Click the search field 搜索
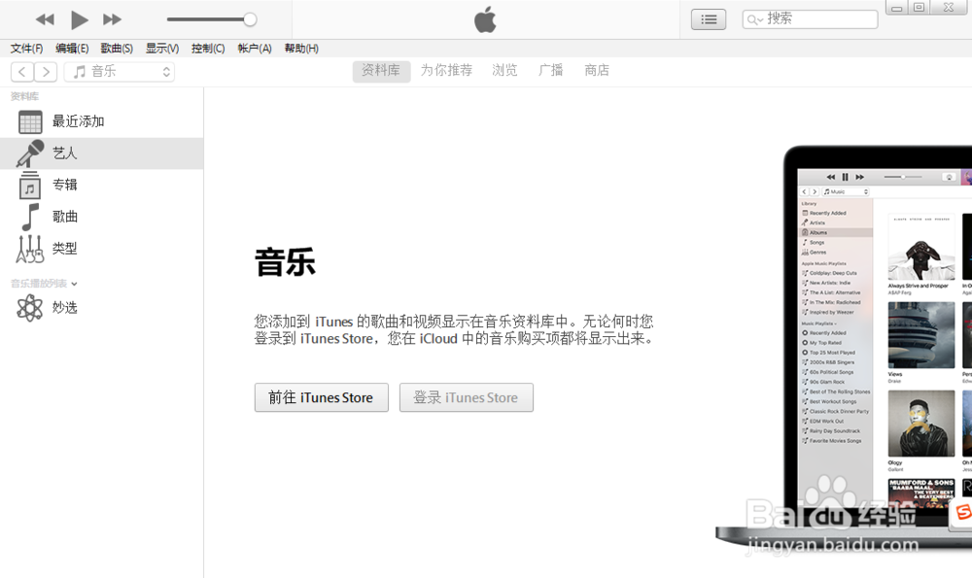972x578 pixels. click(810, 19)
